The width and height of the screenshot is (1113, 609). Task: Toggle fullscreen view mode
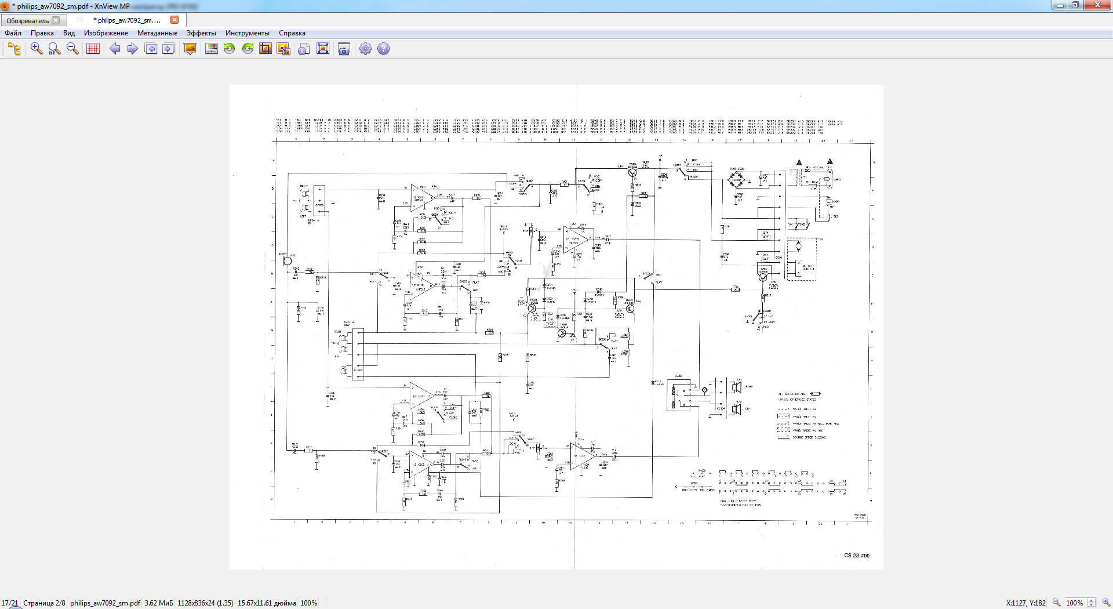click(x=323, y=49)
